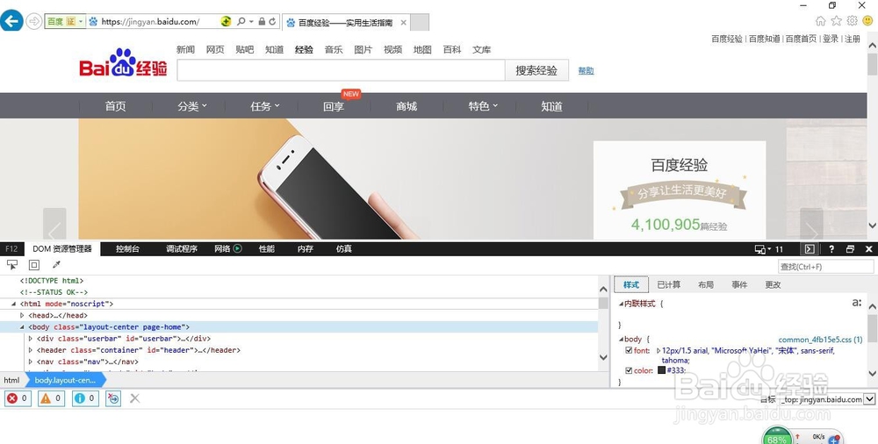Click the Baidu search text field
Screen dimensions: 878x444
[341, 70]
